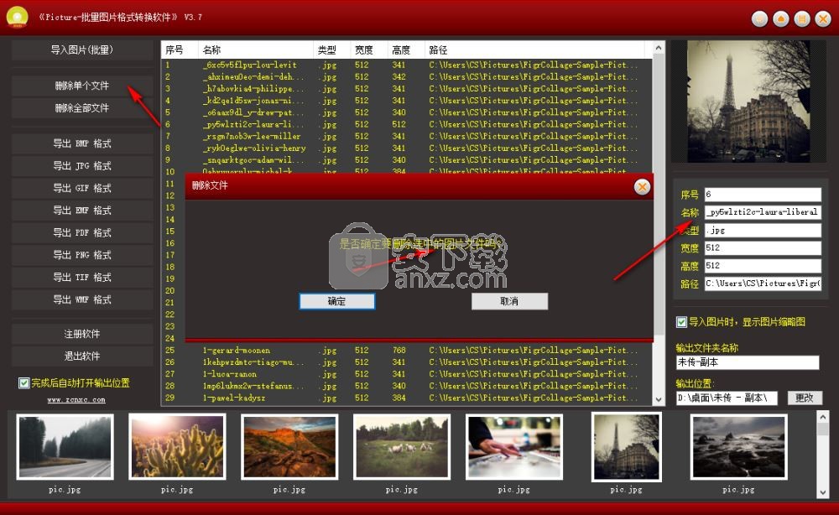The image size is (839, 515).
Task: Select the row _snqarktgoc-adam-wil
Action: click(x=407, y=160)
